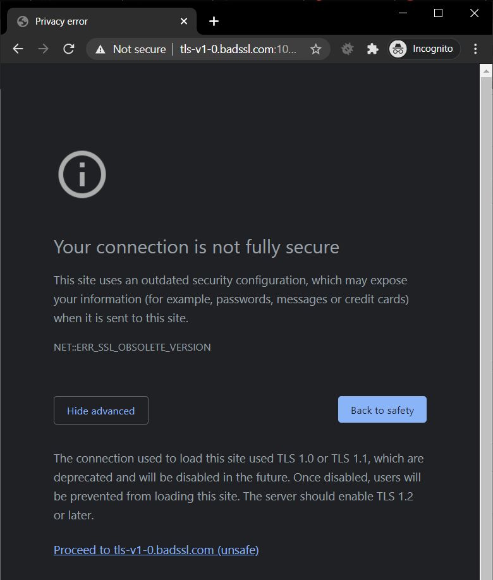Click the scrollbar up arrow
493x580 pixels.
[486, 71]
